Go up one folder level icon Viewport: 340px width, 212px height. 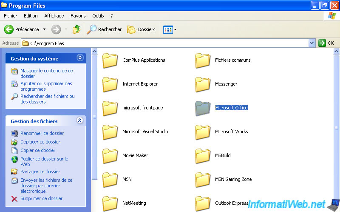(x=76, y=29)
